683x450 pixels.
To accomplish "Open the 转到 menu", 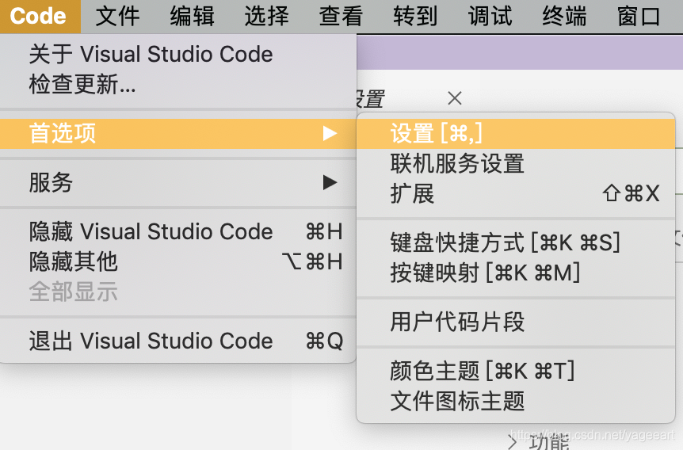I will (415, 16).
